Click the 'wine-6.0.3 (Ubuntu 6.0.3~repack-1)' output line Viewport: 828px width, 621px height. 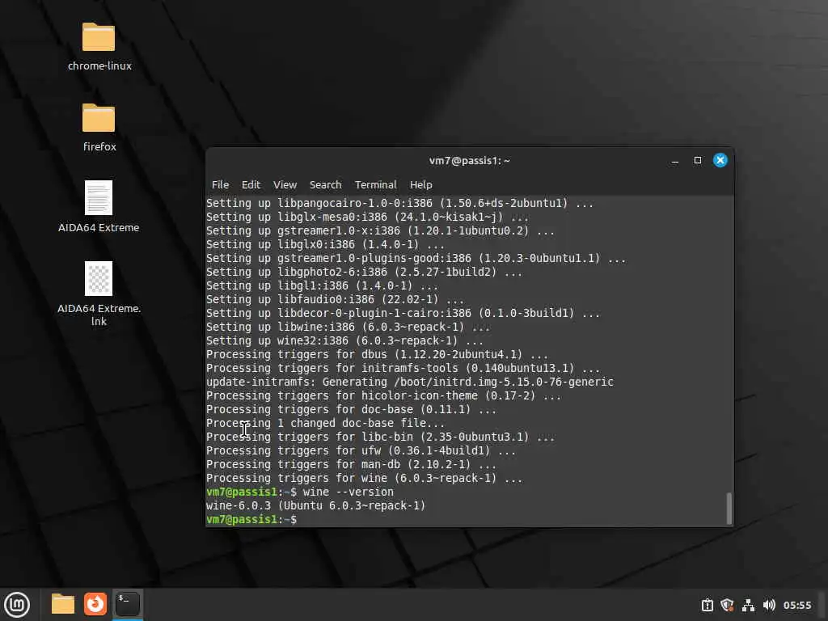click(316, 505)
